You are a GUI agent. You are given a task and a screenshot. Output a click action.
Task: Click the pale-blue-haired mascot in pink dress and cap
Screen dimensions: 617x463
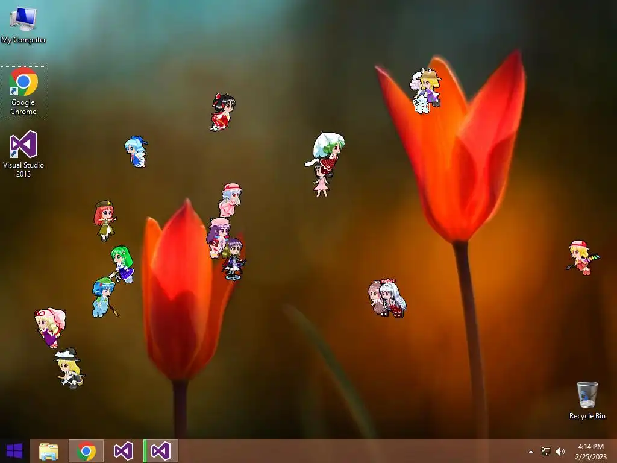[x=230, y=200]
